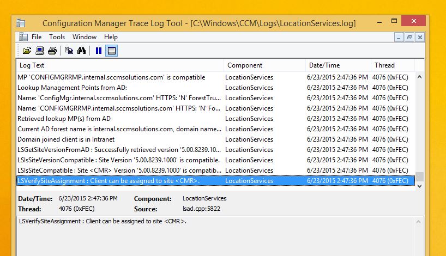446x256 pixels.
Task: Open the Help menu
Action: click(x=111, y=37)
